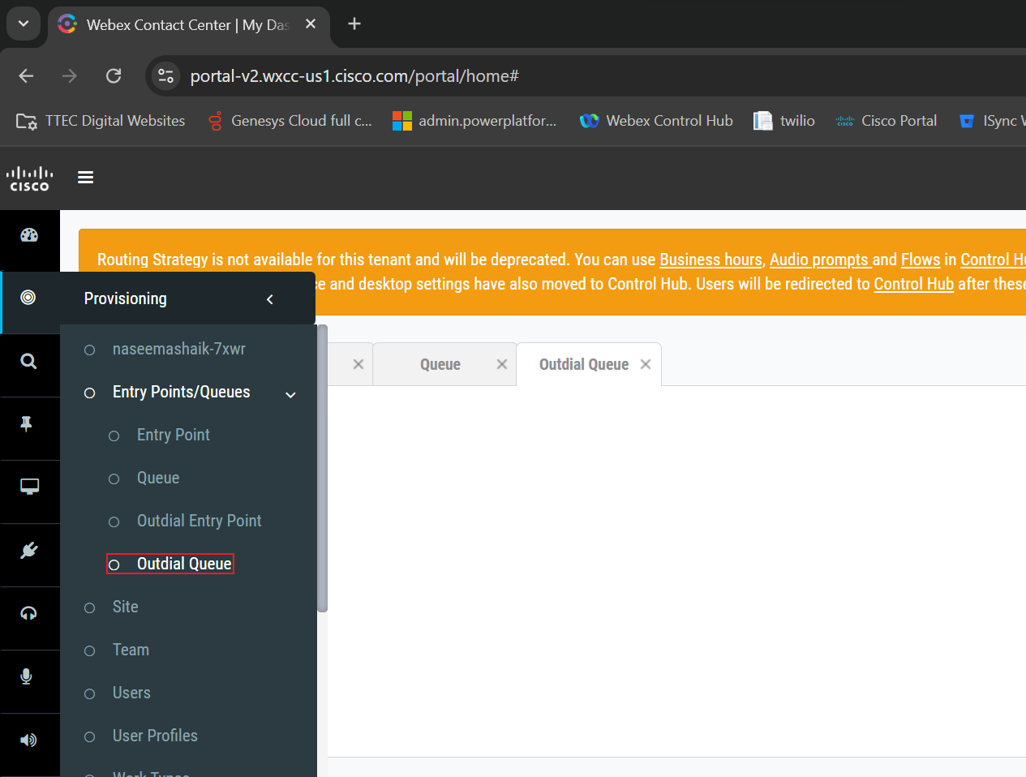Open Outdial Entry Point menu item
This screenshot has width=1026, height=777.
(x=199, y=521)
